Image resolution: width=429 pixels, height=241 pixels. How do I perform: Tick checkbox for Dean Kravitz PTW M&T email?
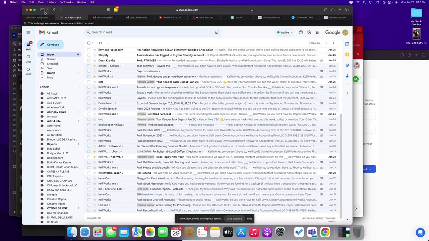pos(89,60)
